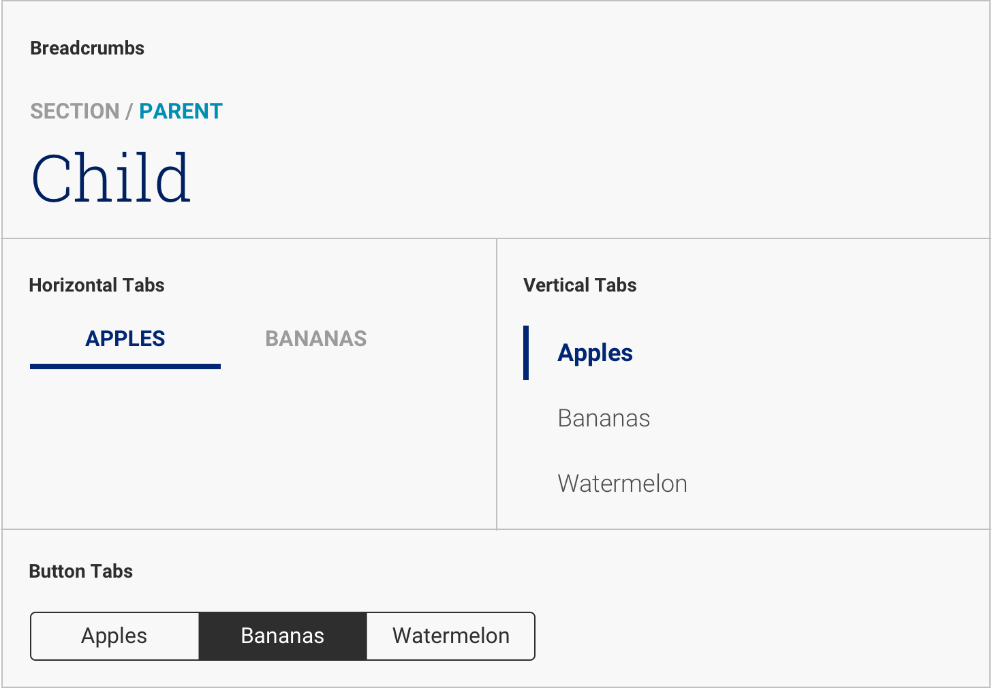Screen dimensions: 992x688
Task: Click the Breadcrumbs section heading
Action: click(87, 48)
